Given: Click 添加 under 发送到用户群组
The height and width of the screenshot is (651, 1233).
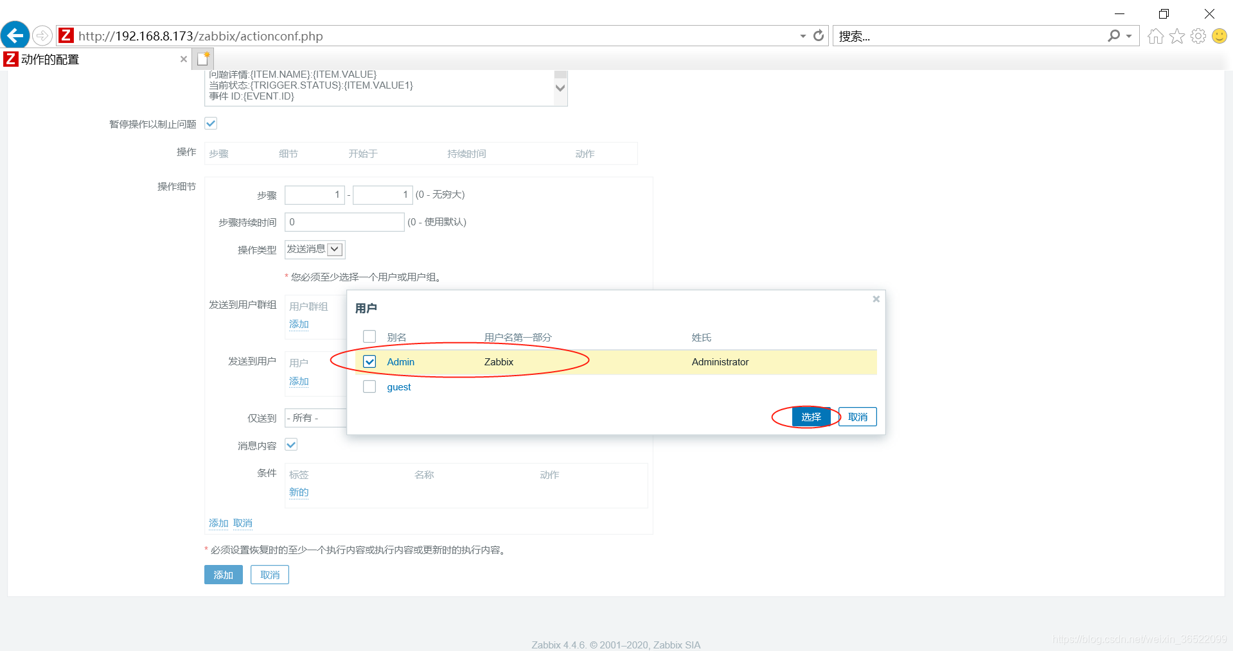Looking at the screenshot, I should [299, 324].
